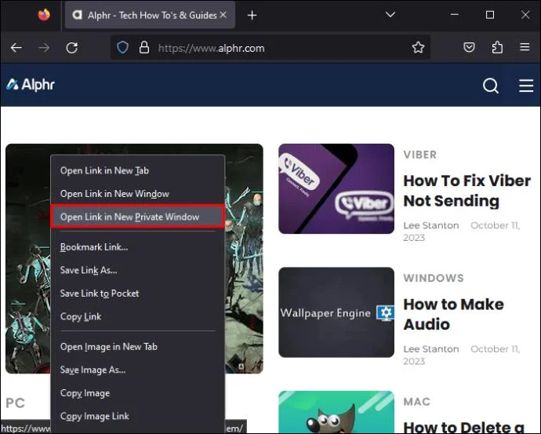Viewport: 541px width, 434px height.
Task: Open the MAC category label
Action: 417,402
